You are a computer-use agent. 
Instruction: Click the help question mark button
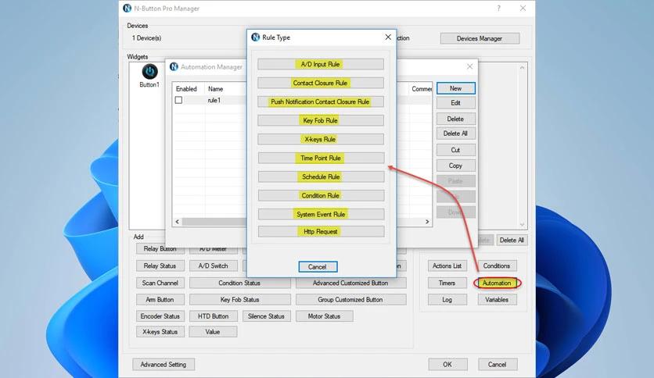499,9
